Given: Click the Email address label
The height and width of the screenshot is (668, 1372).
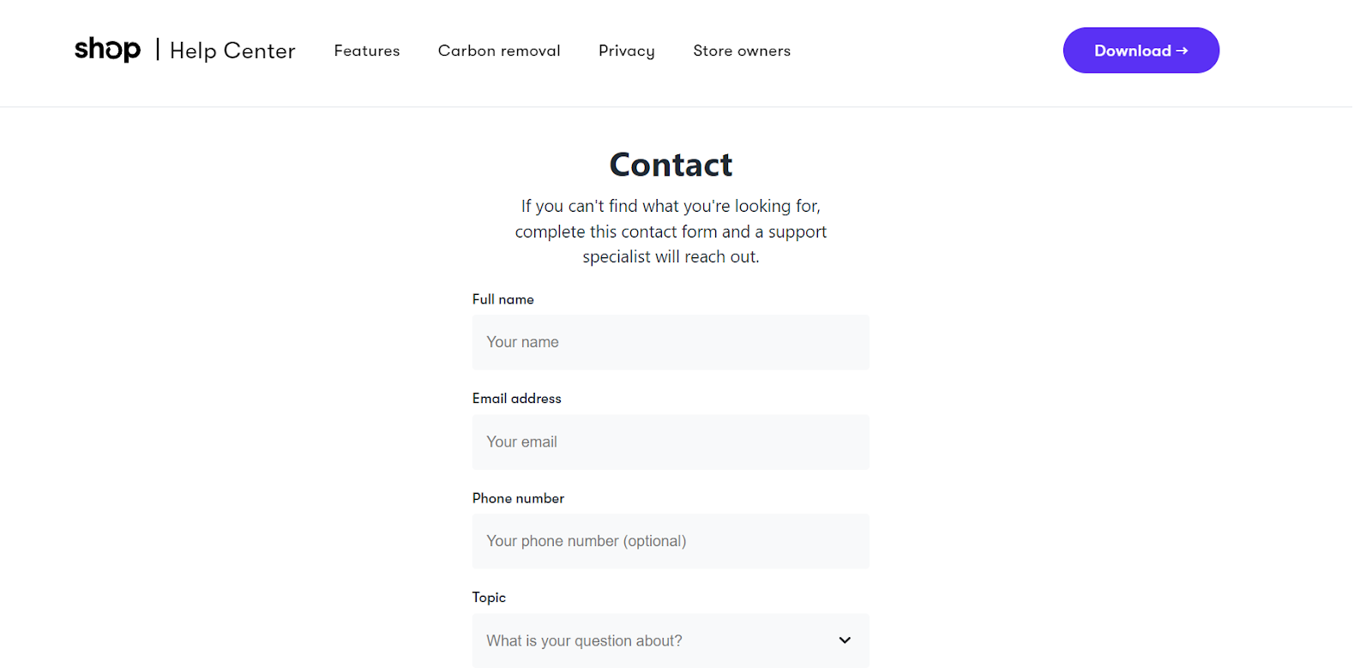Looking at the screenshot, I should click(x=517, y=399).
